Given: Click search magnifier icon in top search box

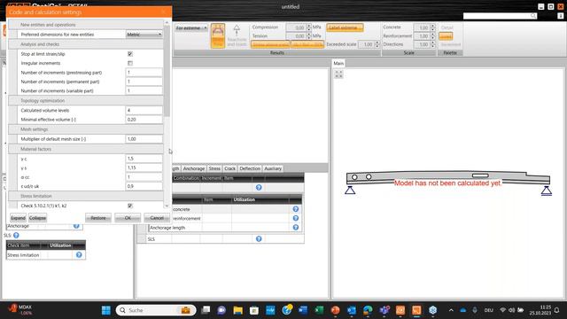Looking at the screenshot, I should (533, 16).
